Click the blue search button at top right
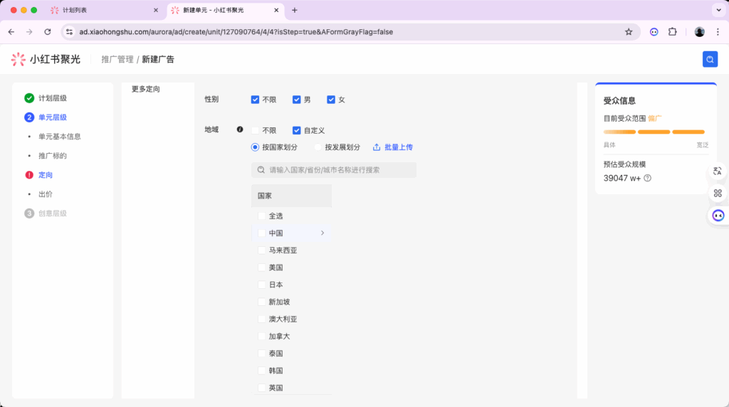 pos(710,59)
